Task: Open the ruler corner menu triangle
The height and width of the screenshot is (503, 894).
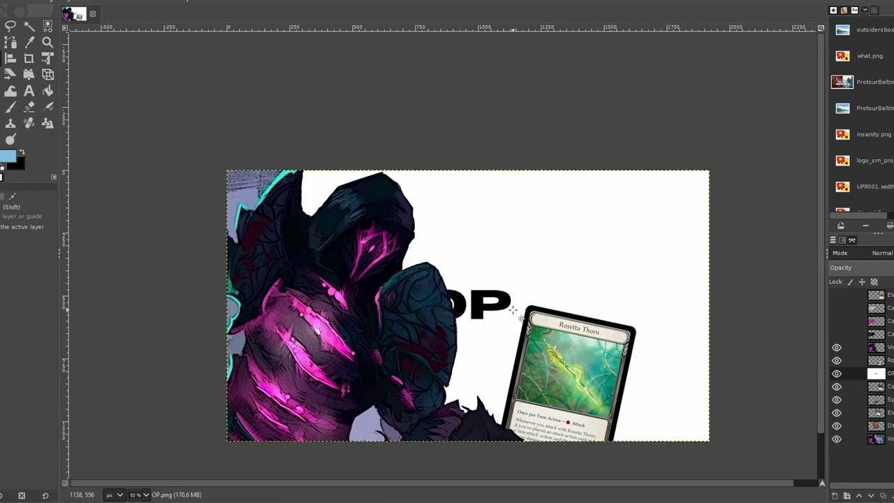Action: pos(65,28)
